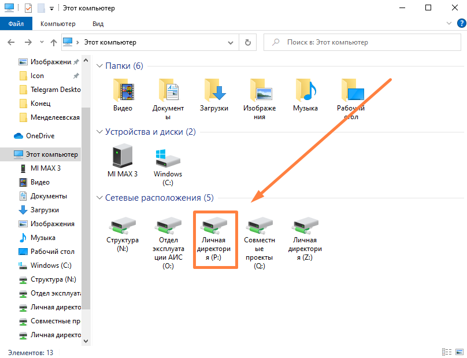Go up one level with up arrow
The height and width of the screenshot is (358, 467).
tap(54, 42)
